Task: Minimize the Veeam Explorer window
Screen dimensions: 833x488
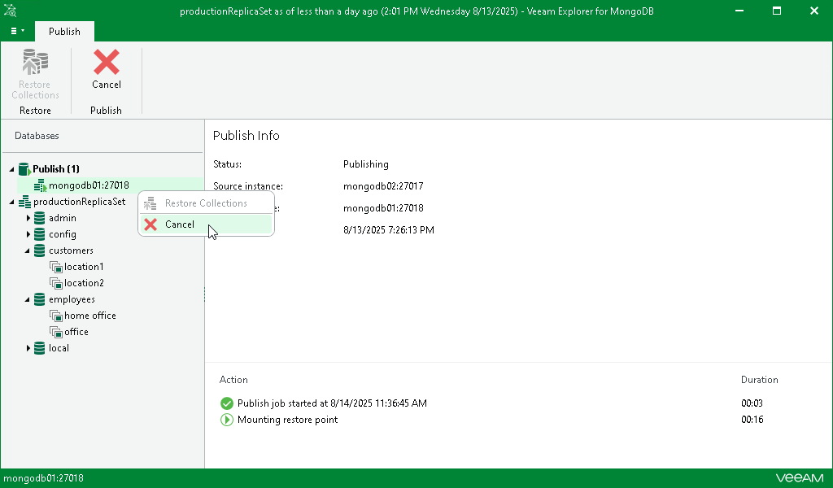Action: click(x=739, y=11)
